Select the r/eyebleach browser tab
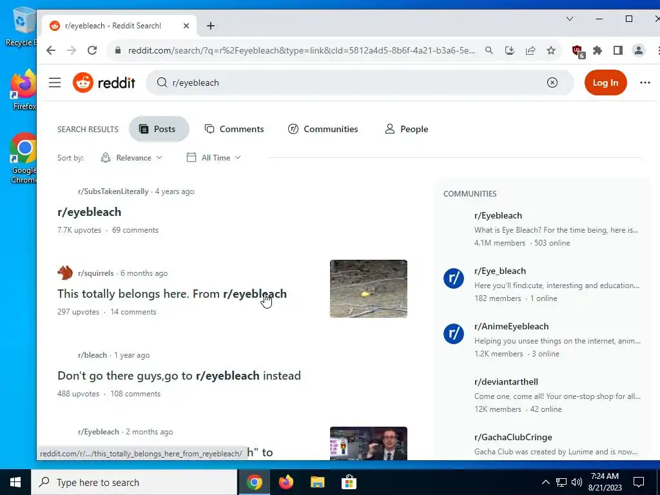This screenshot has height=495, width=660. pyautogui.click(x=119, y=26)
